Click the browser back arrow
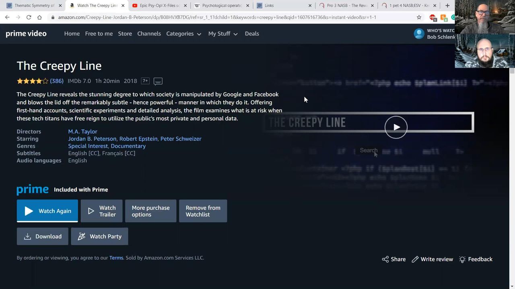Viewport: 515px width, 289px height. (7, 17)
